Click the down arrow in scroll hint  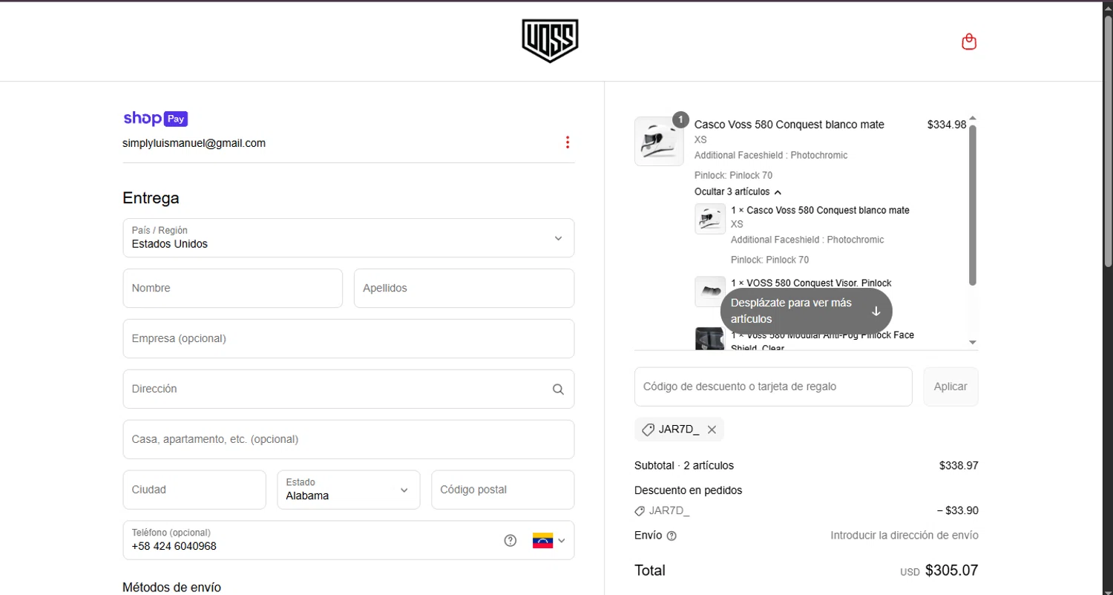tap(876, 311)
